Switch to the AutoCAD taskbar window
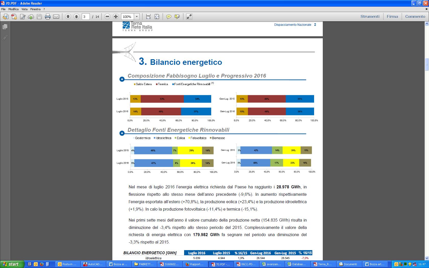This screenshot has width=429, height=268. [93, 264]
